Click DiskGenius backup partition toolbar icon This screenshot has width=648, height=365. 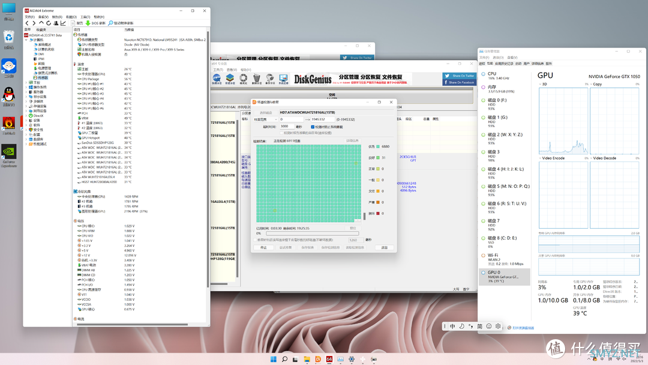pos(270,79)
